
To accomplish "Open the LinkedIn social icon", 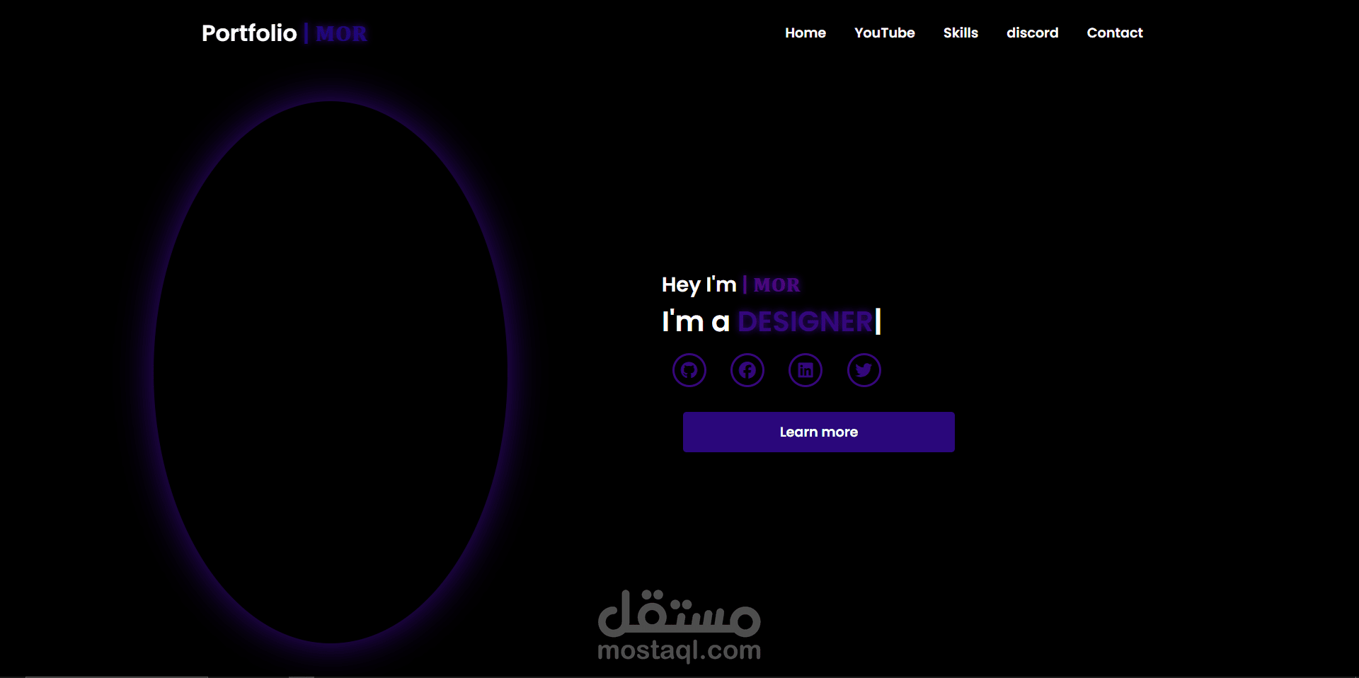I will click(805, 370).
